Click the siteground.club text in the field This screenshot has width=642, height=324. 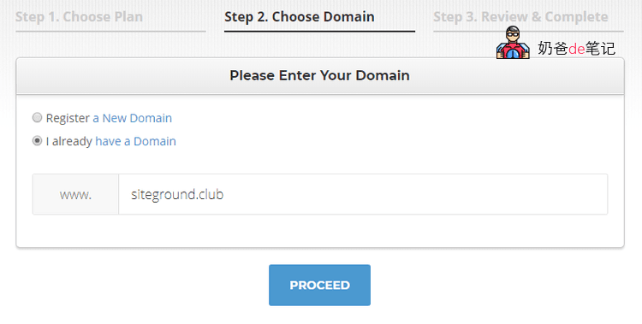[x=177, y=194]
